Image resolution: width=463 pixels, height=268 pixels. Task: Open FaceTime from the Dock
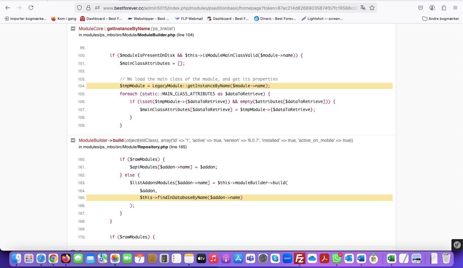[127, 258]
